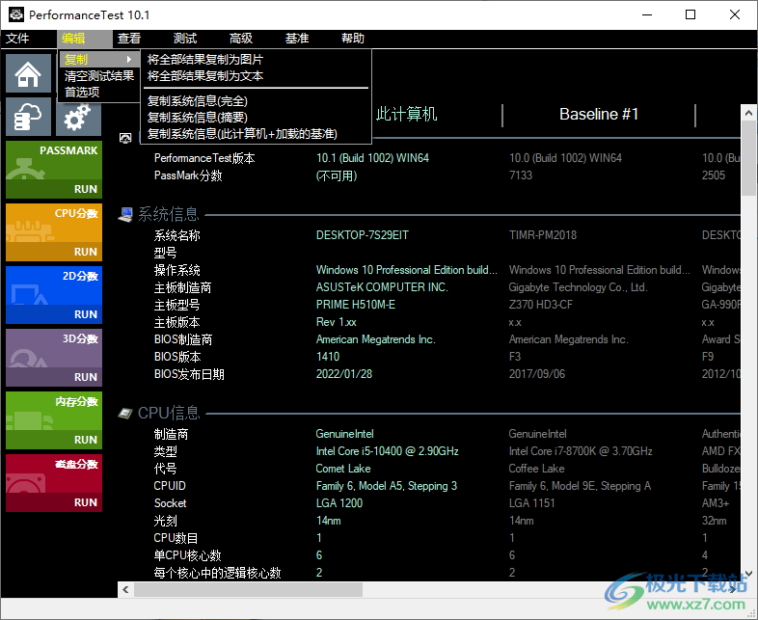Open the 高级 menu
Viewport: 758px width, 620px height.
tap(241, 39)
